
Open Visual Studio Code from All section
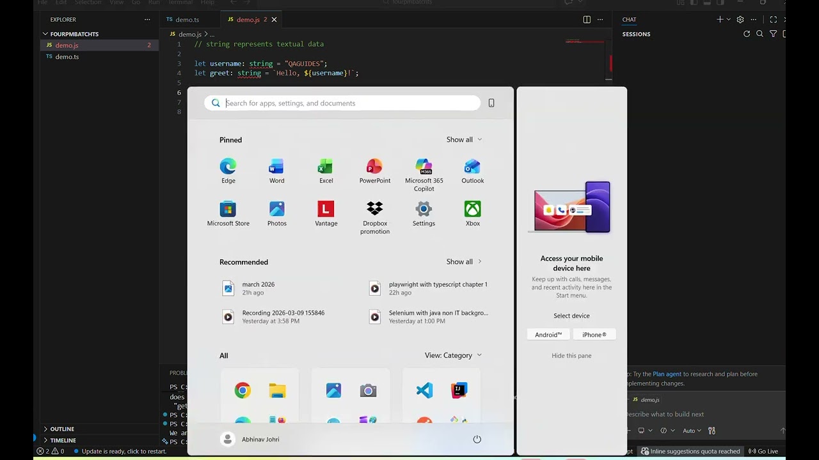tap(424, 390)
